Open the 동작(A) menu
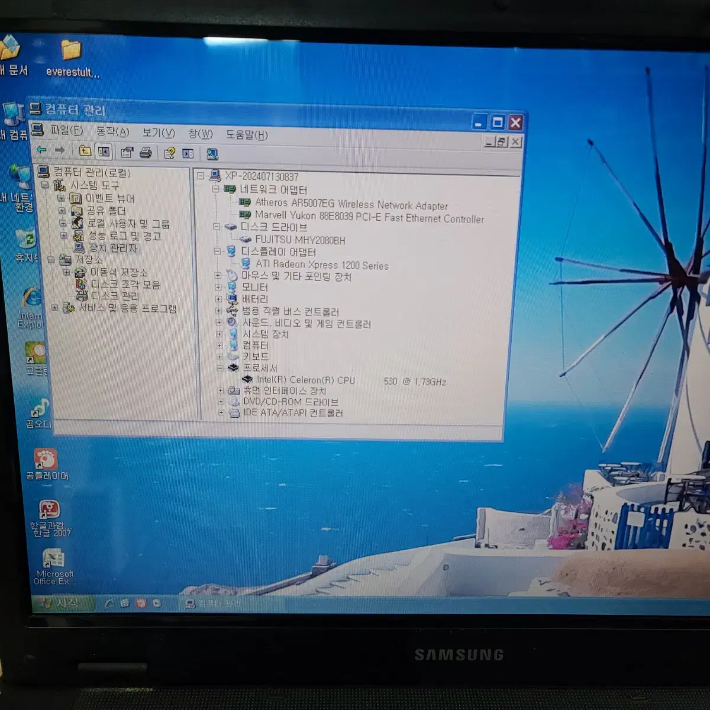 (x=112, y=131)
